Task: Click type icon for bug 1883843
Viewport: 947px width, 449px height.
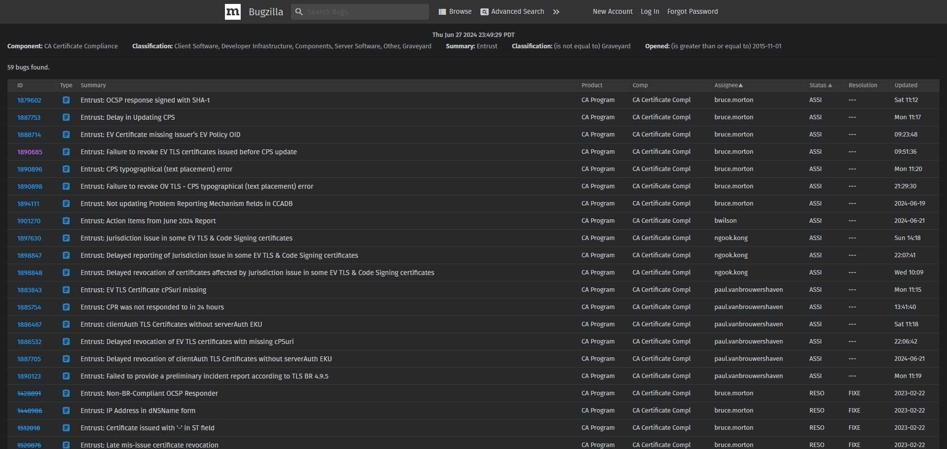Action: click(66, 290)
